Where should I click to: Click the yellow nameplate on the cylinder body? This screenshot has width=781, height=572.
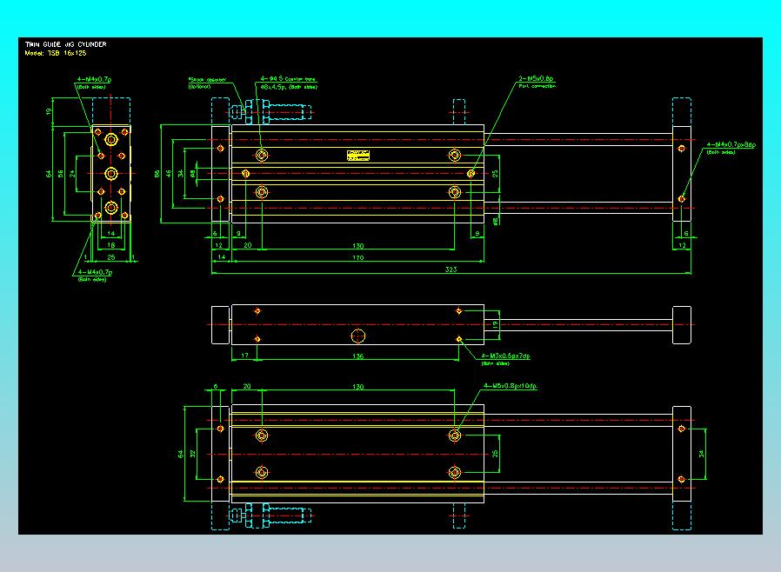[x=358, y=156]
